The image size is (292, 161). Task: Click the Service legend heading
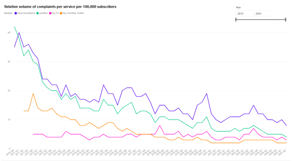8,13
